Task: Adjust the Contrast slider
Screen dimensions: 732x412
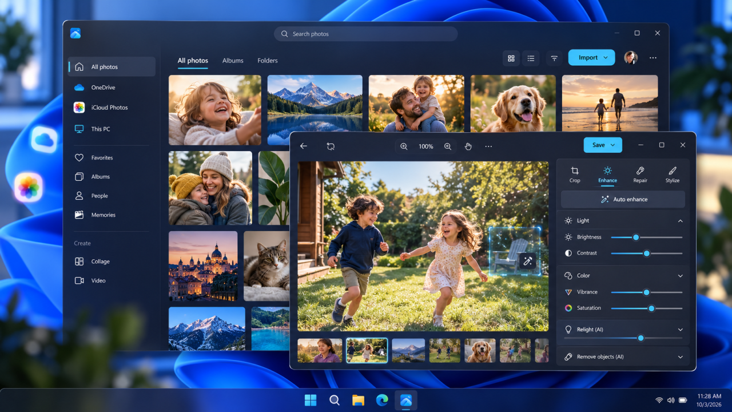Action: pos(646,253)
